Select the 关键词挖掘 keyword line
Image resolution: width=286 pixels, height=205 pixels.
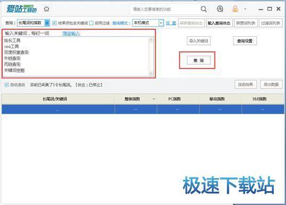coord(14,71)
